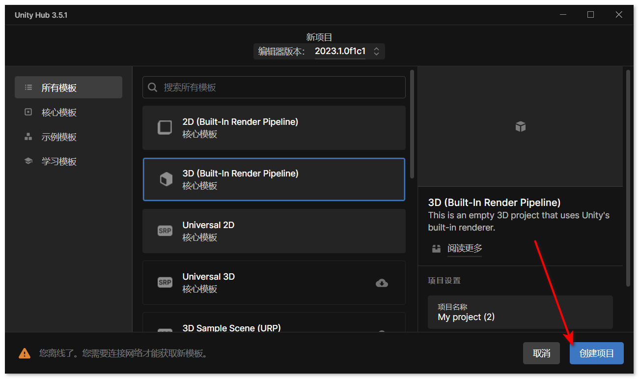The width and height of the screenshot is (639, 379).
Task: Click the 取消 button
Action: (x=541, y=353)
